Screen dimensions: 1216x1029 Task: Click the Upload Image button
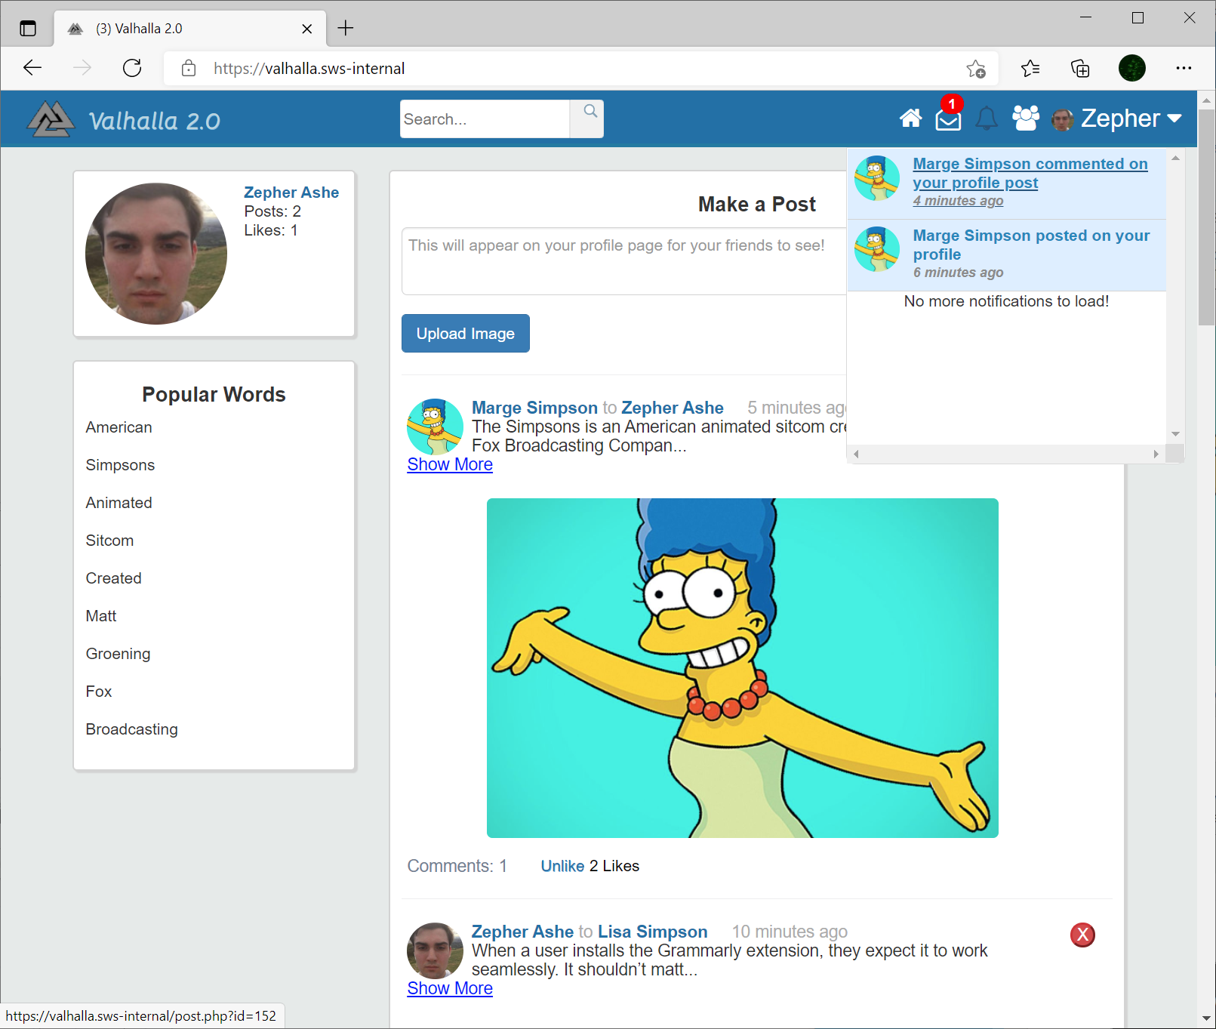click(466, 334)
